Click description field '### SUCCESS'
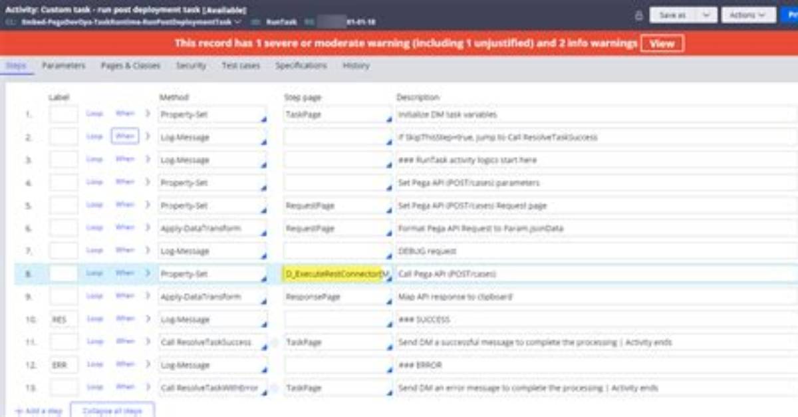798x417 pixels. point(597,319)
